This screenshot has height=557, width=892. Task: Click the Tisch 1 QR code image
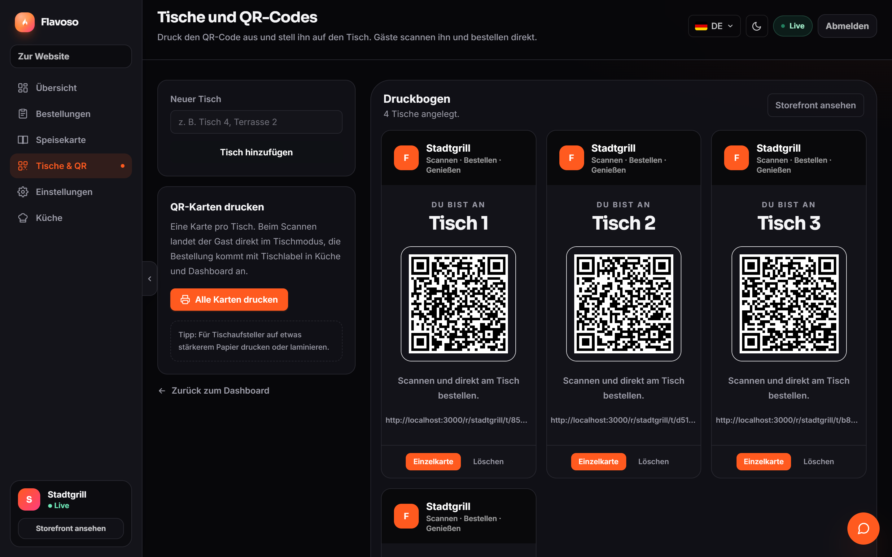[458, 304]
